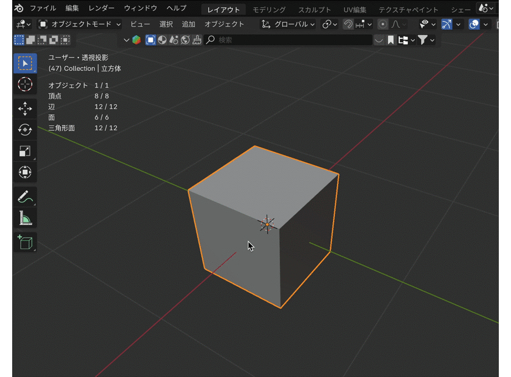Open the グローバル transform orientation dropdown
This screenshot has width=511, height=377.
click(288, 24)
